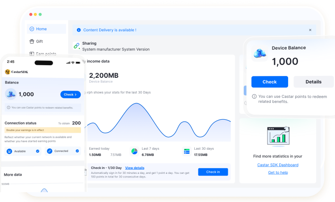Click the 17.55MB Last 30 days value
Screen dimensions: 335x202
(201, 155)
